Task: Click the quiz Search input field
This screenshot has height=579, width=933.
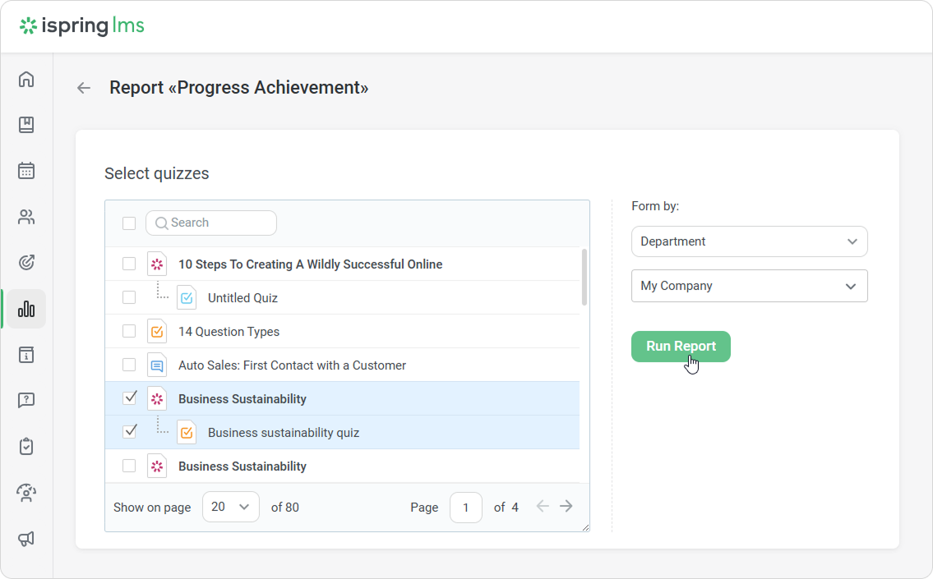Action: (x=218, y=223)
